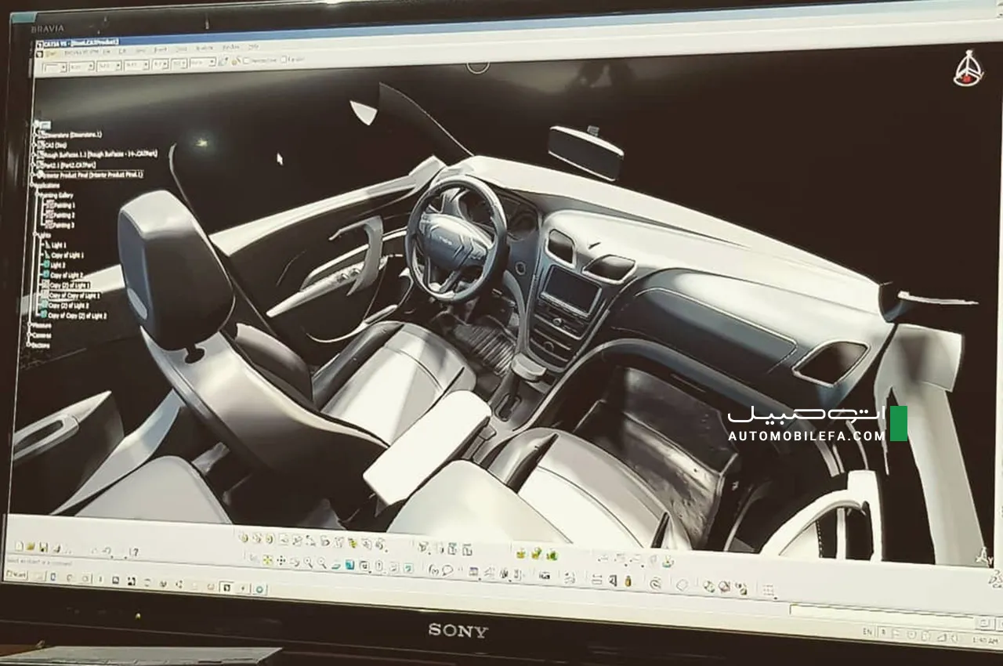Select the Rotate view icon
The height and width of the screenshot is (666, 1003).
point(295,562)
